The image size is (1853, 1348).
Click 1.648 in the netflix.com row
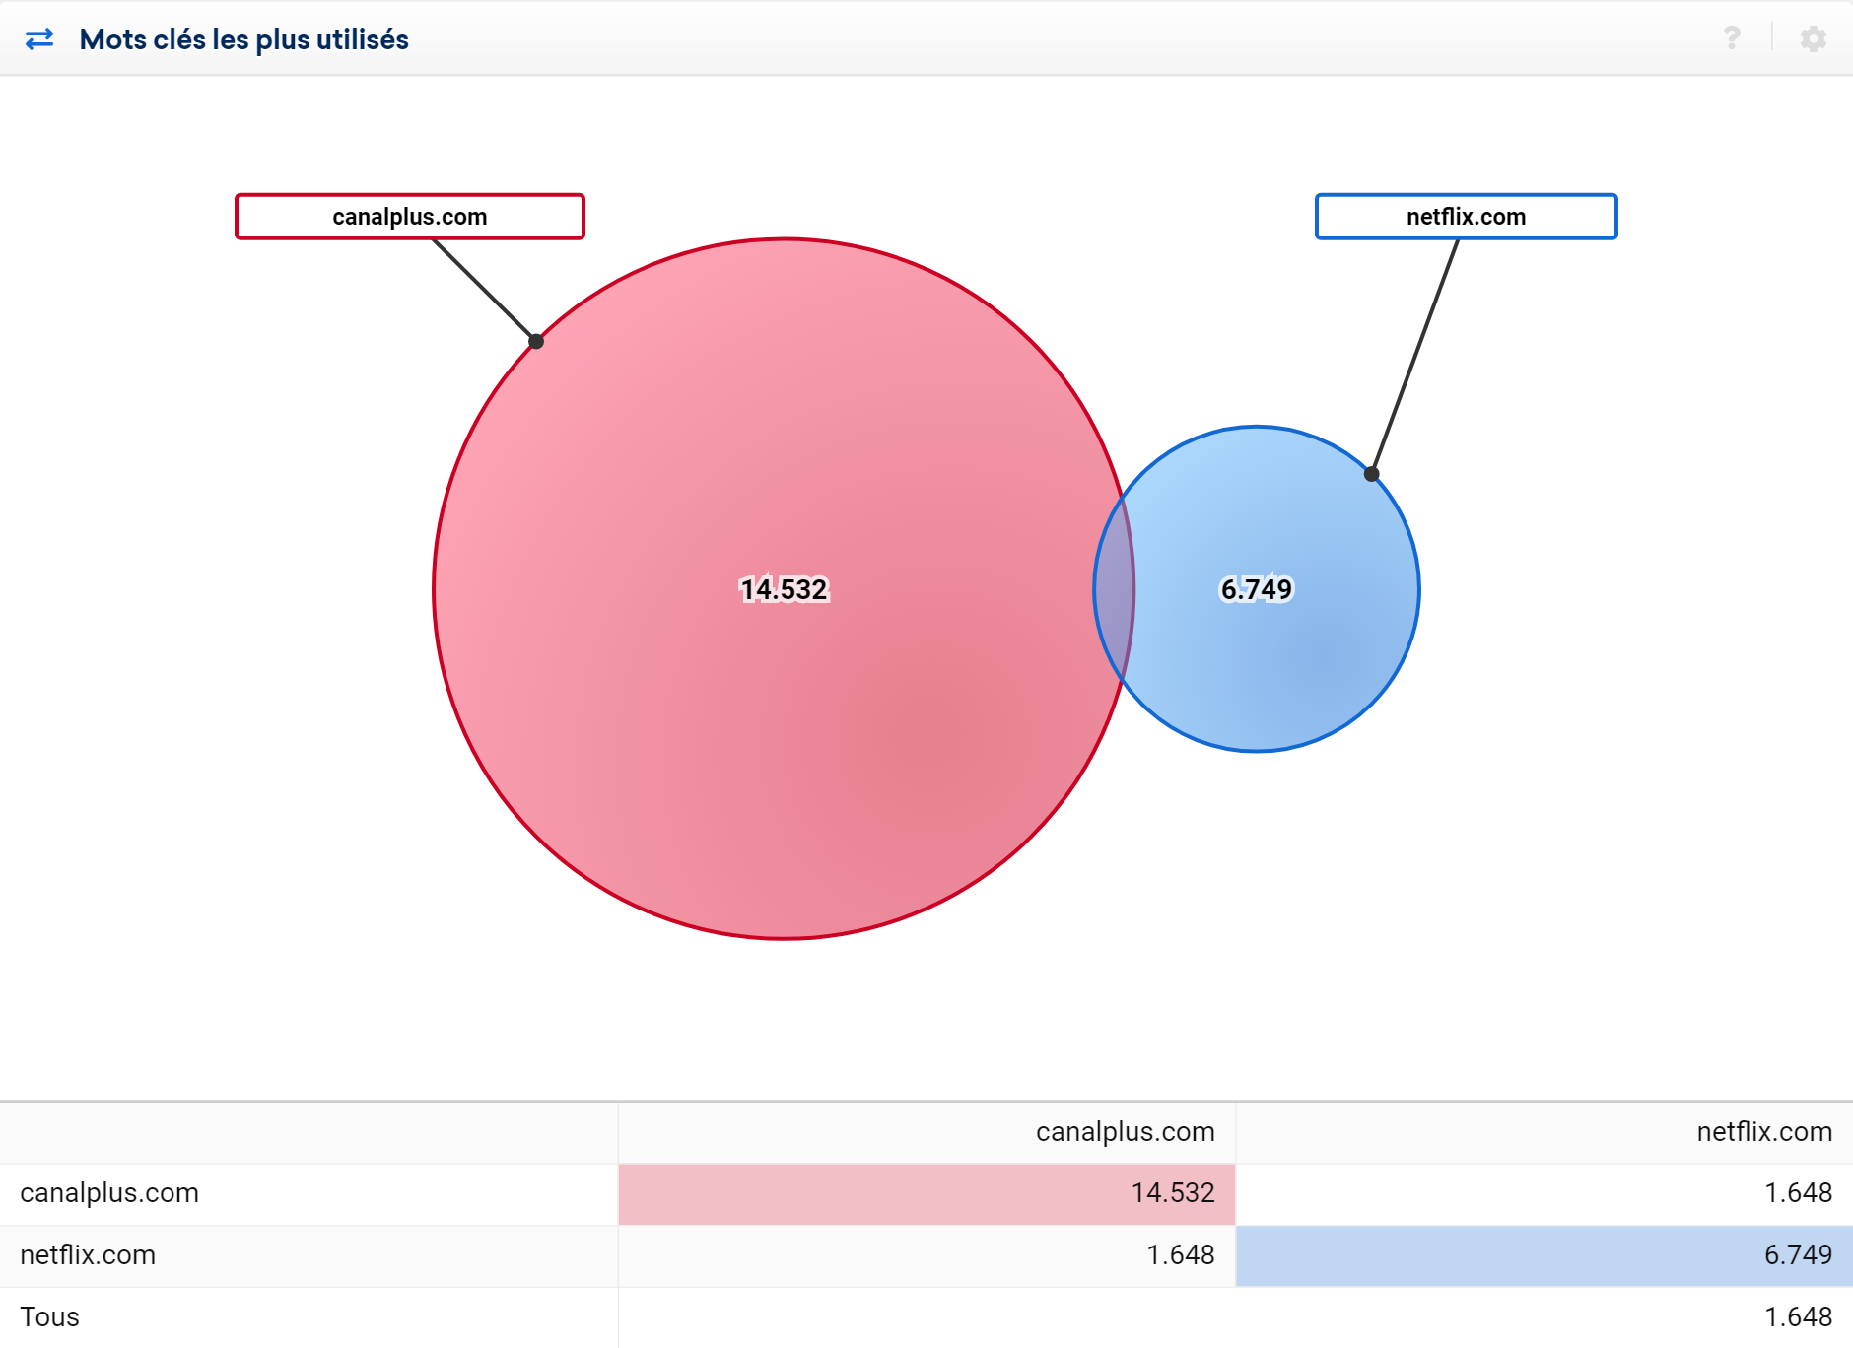click(x=1181, y=1255)
